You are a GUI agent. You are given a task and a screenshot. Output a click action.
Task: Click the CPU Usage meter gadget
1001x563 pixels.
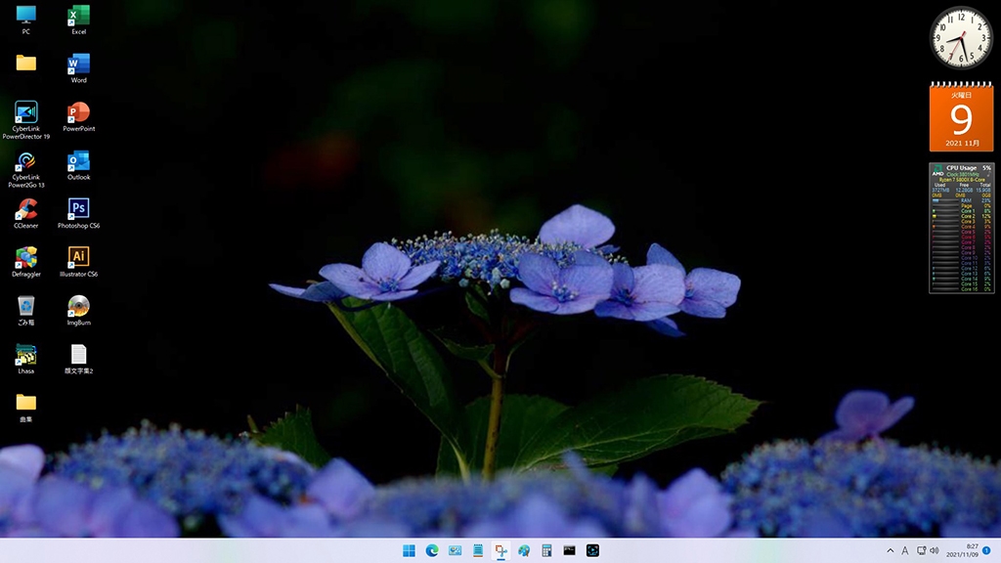click(962, 228)
